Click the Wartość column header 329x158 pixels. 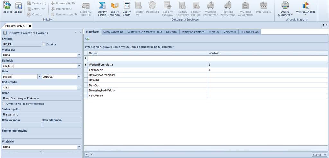tap(268, 53)
